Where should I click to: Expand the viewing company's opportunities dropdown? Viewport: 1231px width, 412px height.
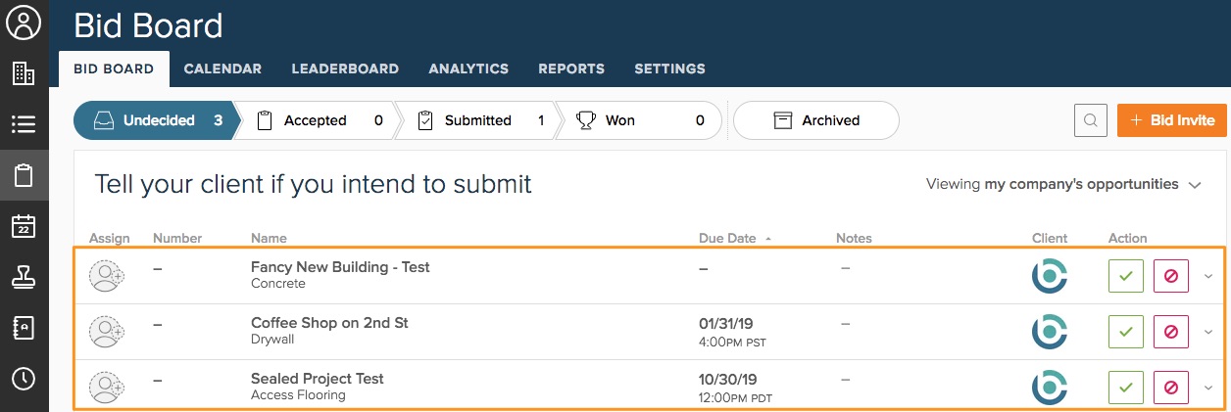(1194, 185)
